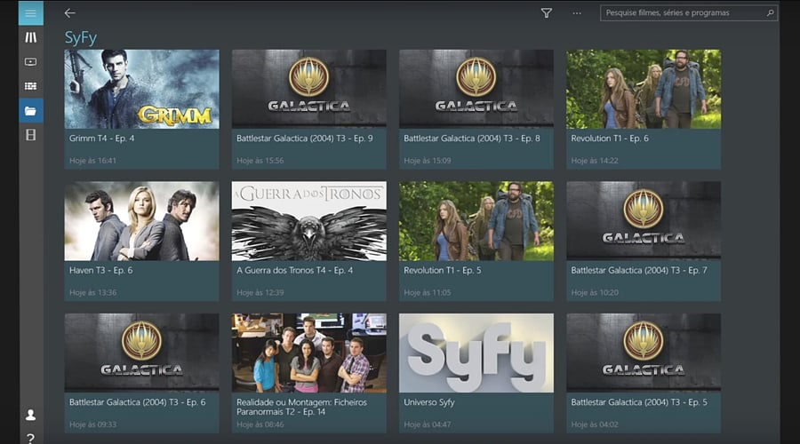Open Ficheiros Paranormais T2 Ep. 14 thumbnail
This screenshot has width=800, height=444.
(309, 353)
